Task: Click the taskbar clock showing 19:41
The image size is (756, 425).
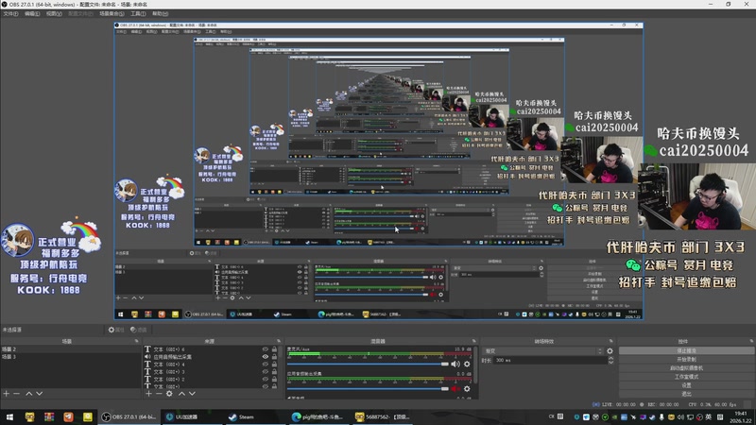Action: (740, 416)
